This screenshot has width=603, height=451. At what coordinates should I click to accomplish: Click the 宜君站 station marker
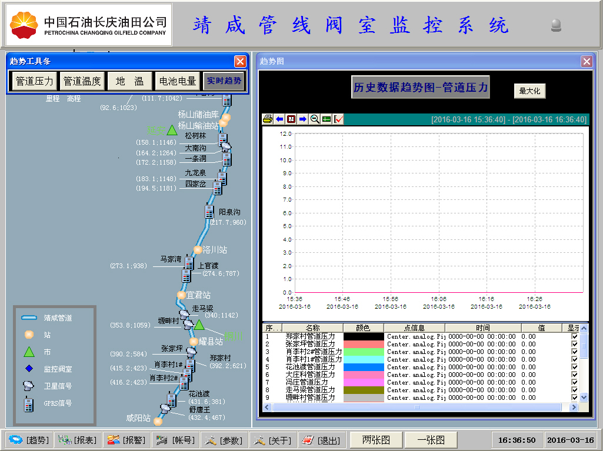(181, 295)
